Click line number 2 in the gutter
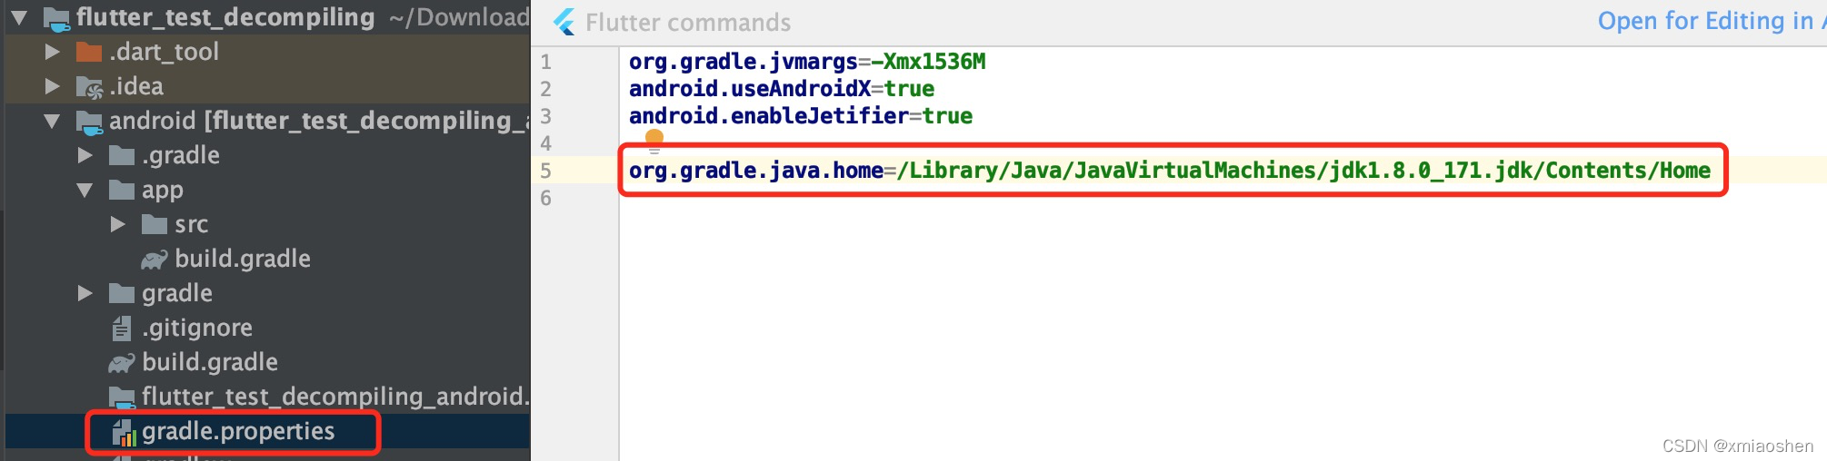Image resolution: width=1827 pixels, height=461 pixels. tap(545, 89)
